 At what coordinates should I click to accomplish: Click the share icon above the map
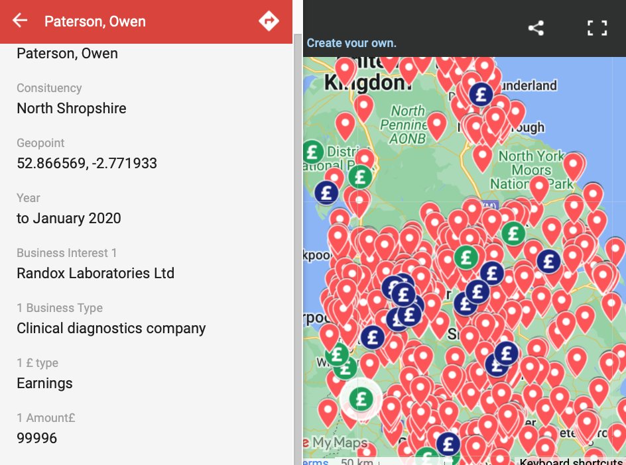[536, 28]
